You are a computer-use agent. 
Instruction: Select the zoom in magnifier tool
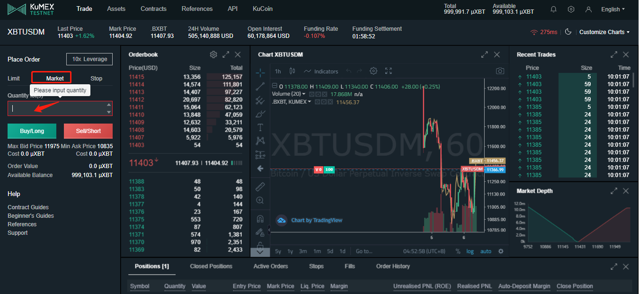click(x=260, y=200)
